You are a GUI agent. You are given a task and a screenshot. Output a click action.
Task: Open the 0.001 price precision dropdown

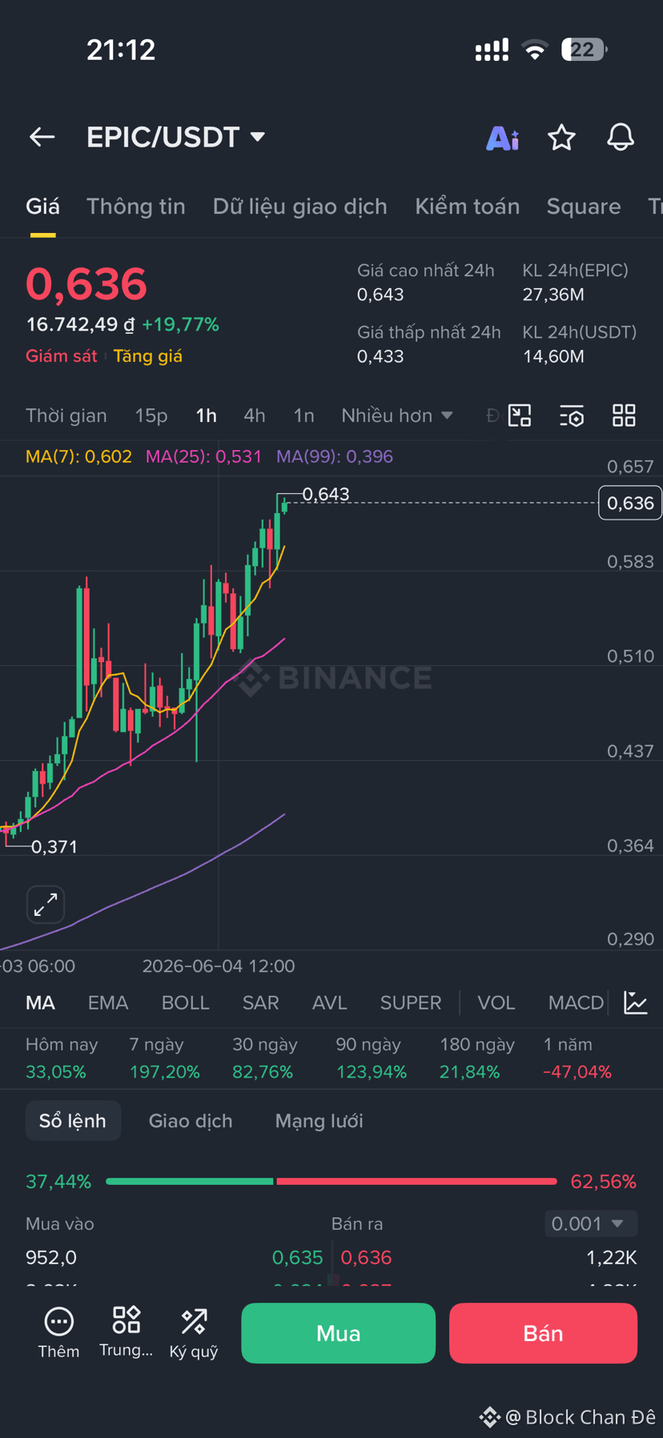click(x=591, y=1223)
